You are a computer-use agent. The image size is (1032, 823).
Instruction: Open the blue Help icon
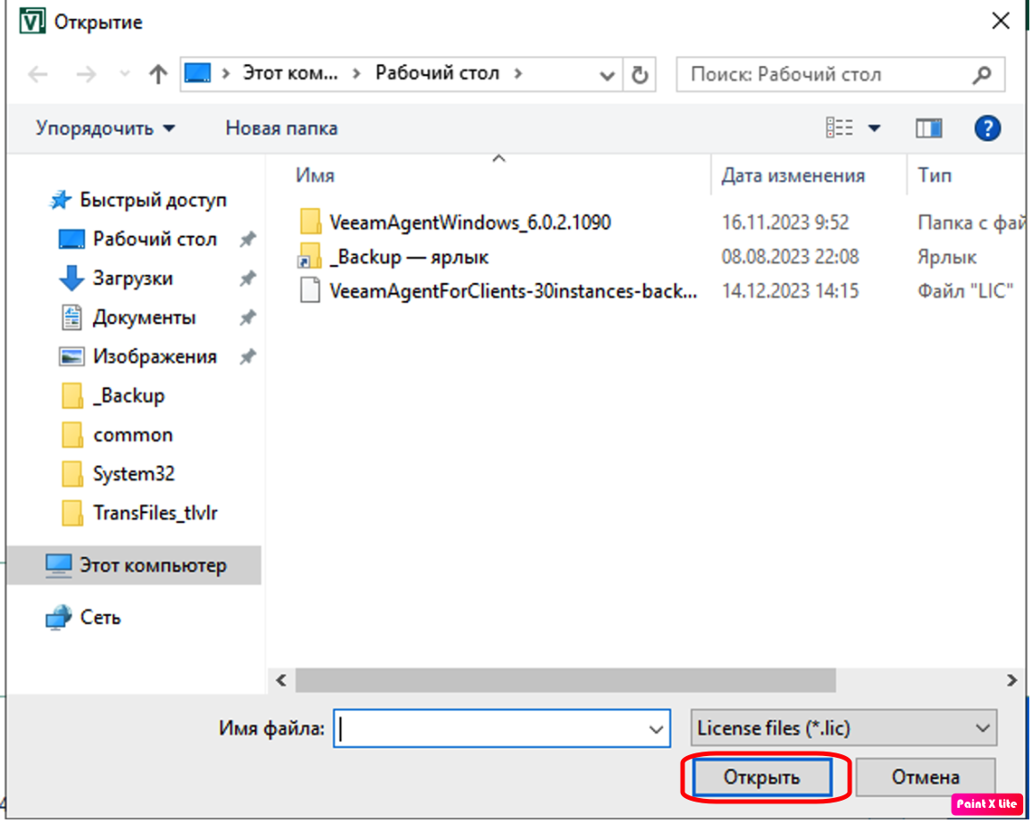[987, 129]
